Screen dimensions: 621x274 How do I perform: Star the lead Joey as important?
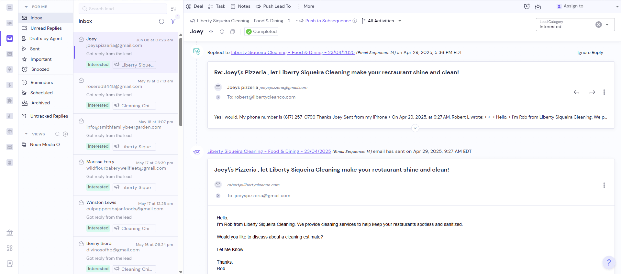point(211,32)
